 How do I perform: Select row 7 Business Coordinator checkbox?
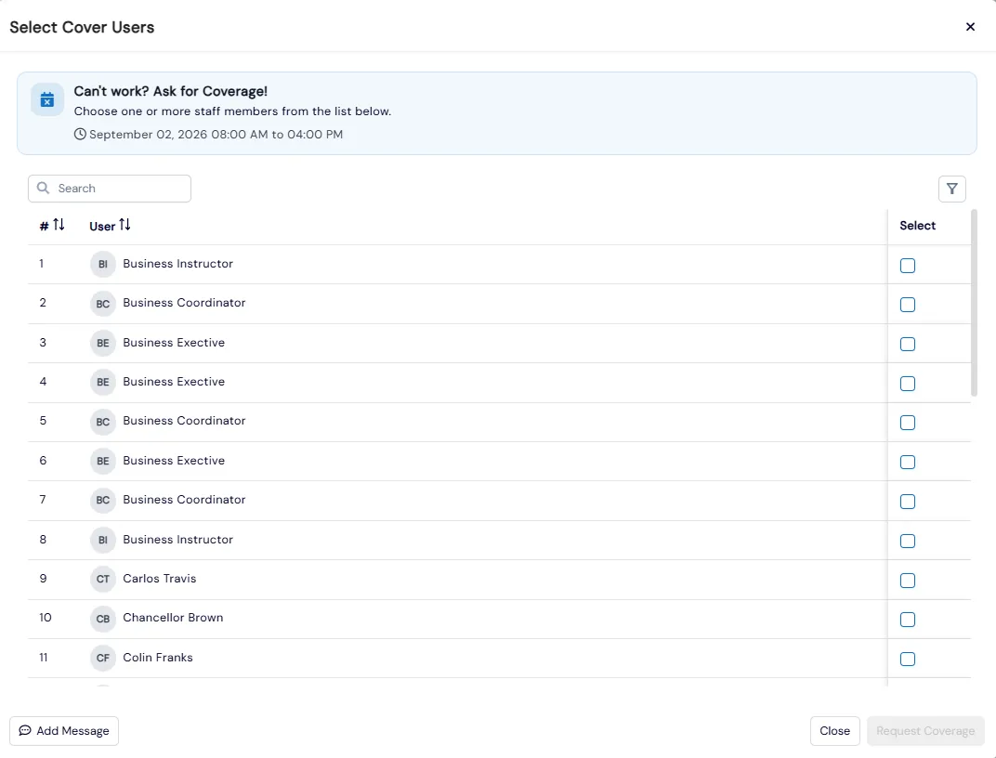[908, 502]
